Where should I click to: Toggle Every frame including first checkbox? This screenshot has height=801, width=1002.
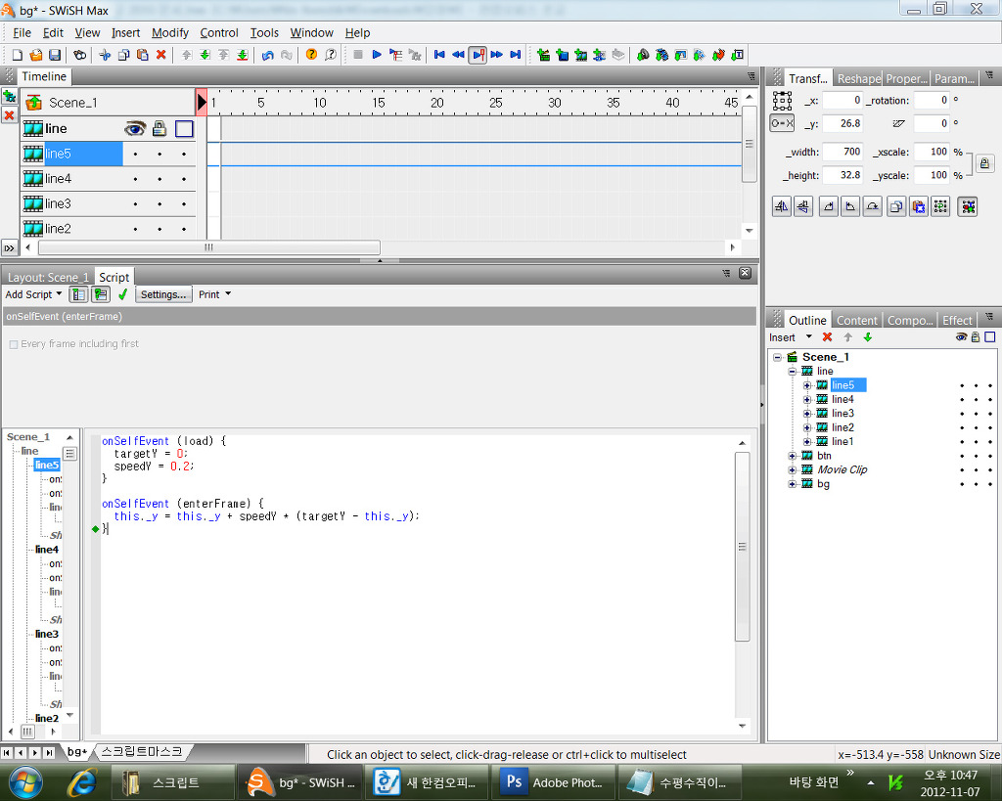pos(14,344)
